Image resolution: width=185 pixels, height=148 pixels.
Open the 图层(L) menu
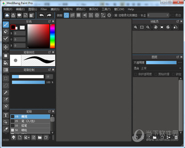33,9
